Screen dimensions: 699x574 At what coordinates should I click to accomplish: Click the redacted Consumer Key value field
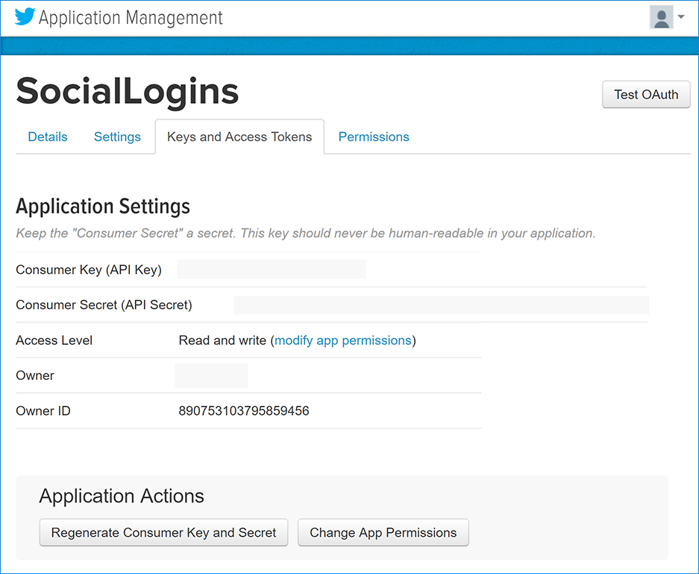click(x=272, y=269)
